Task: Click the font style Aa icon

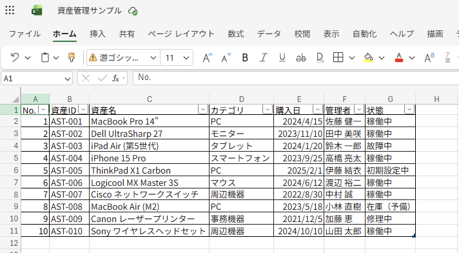Action: tap(429, 57)
